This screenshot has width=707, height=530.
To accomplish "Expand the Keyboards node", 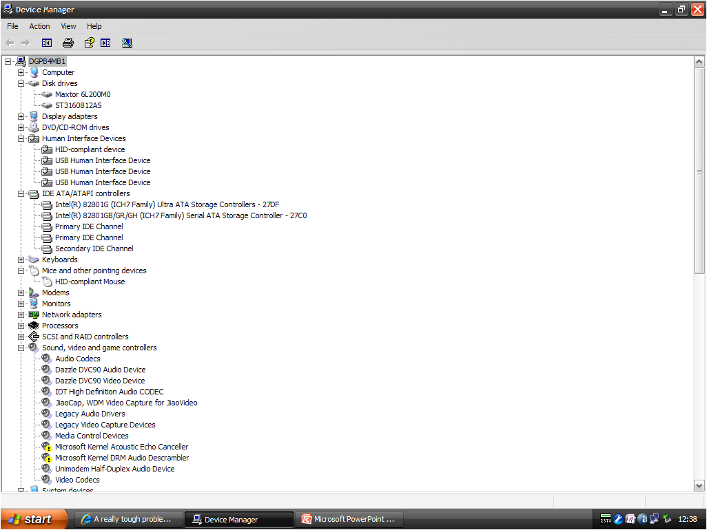I will pyautogui.click(x=21, y=259).
